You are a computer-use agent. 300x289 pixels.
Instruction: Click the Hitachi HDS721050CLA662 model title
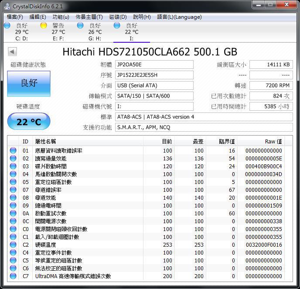tap(150, 51)
